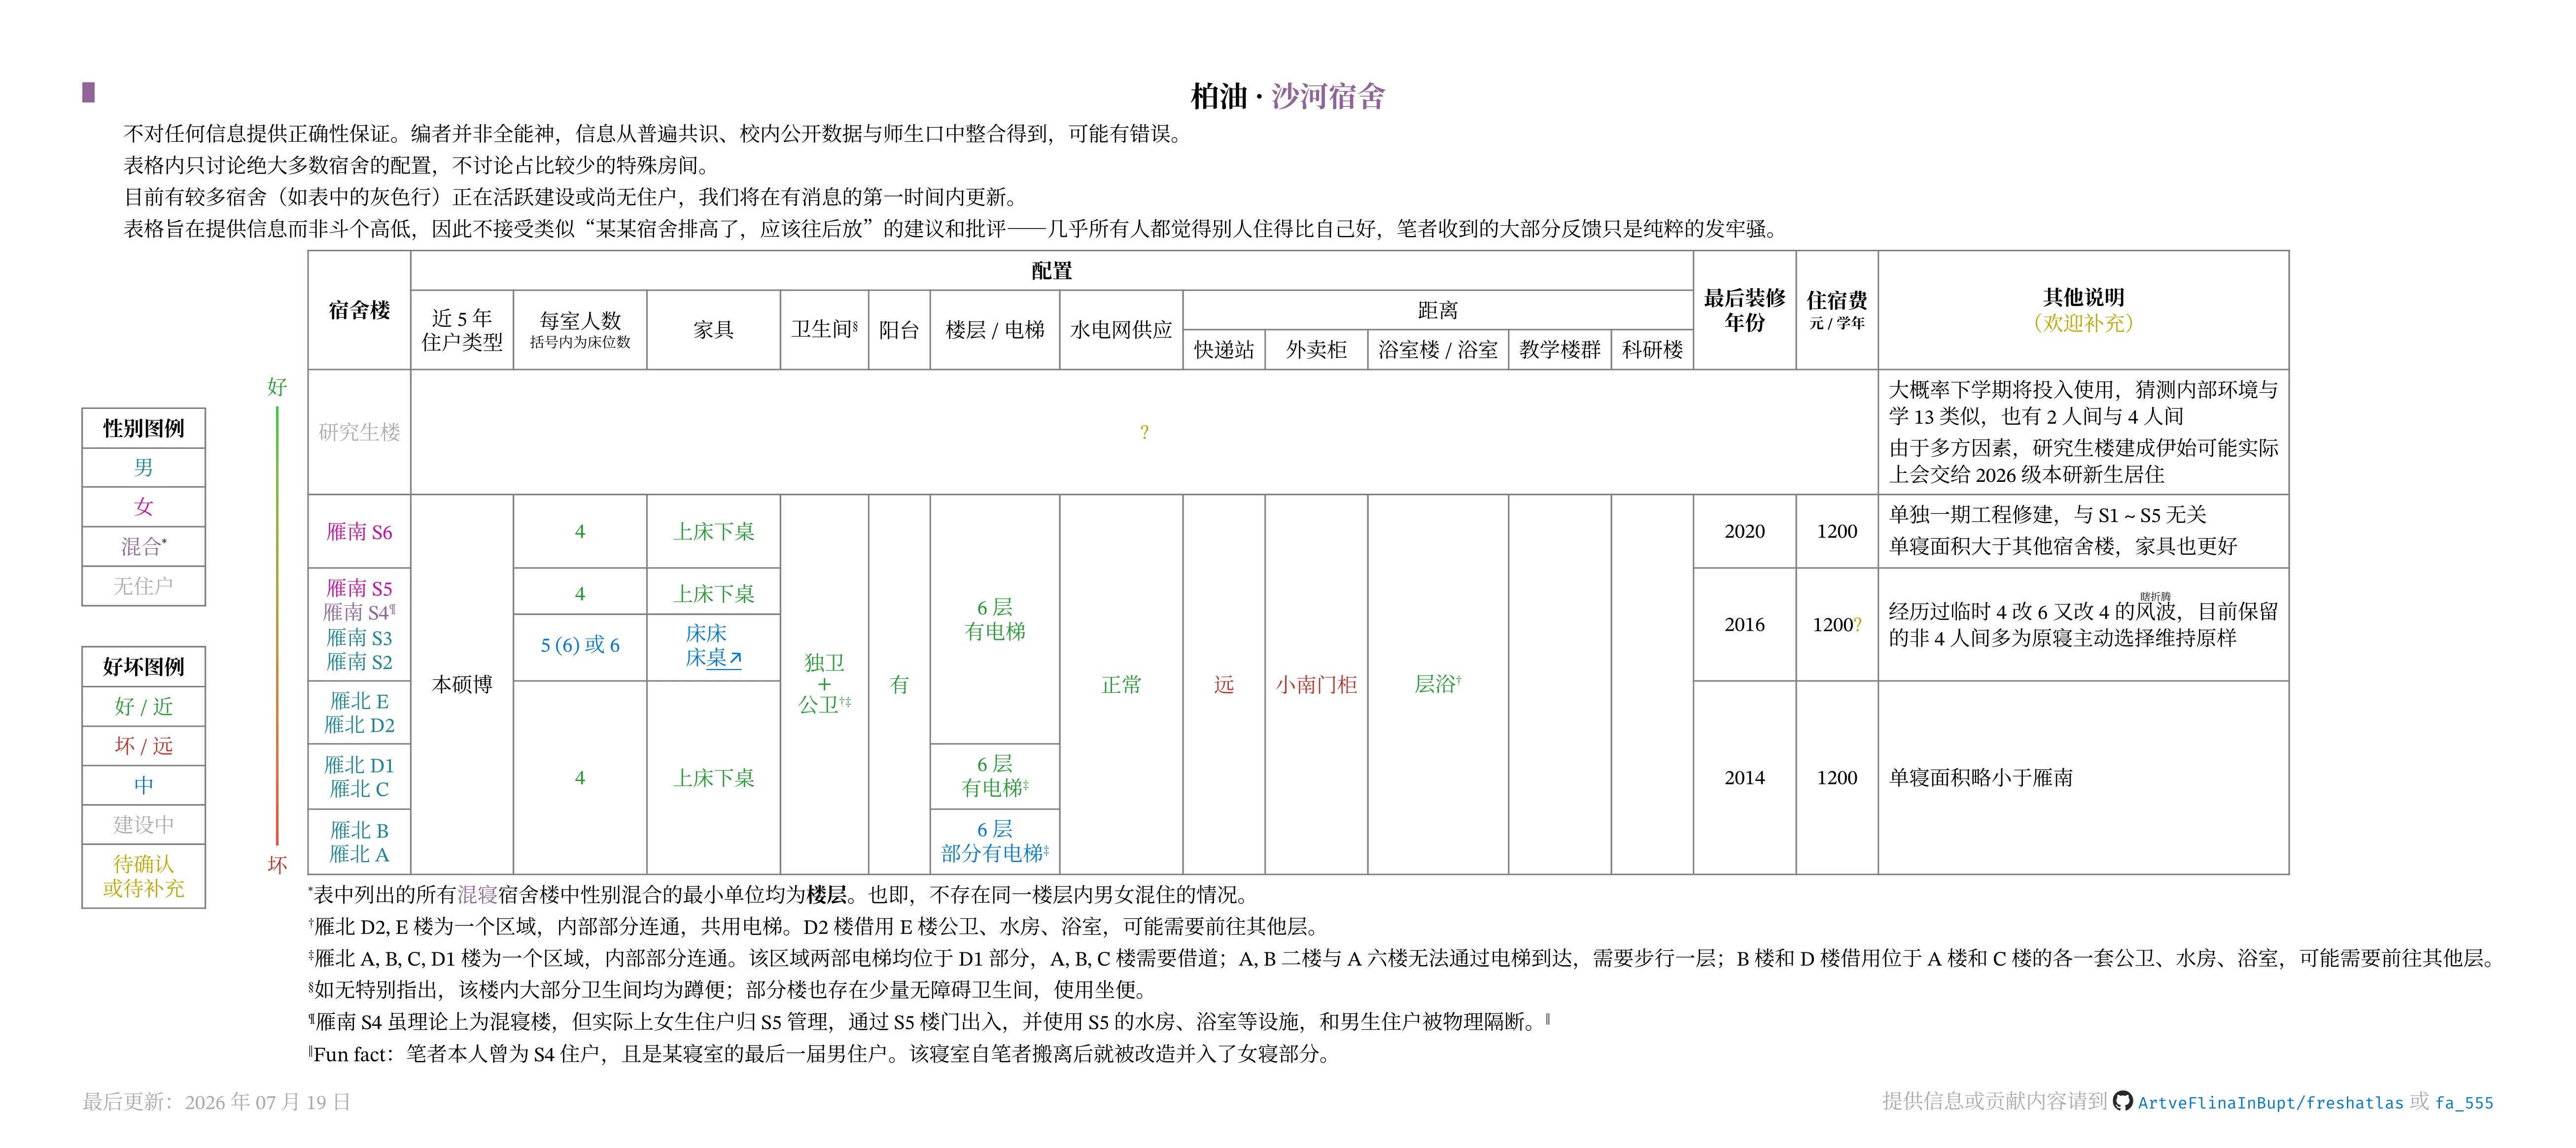
Task: Click the 雁北 D1 dormitory name
Action: [359, 765]
